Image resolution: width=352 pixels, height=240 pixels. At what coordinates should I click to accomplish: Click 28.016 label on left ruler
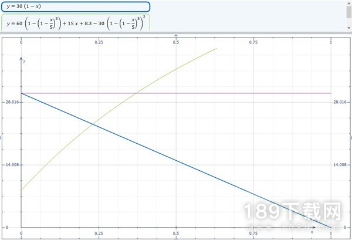(x=11, y=102)
